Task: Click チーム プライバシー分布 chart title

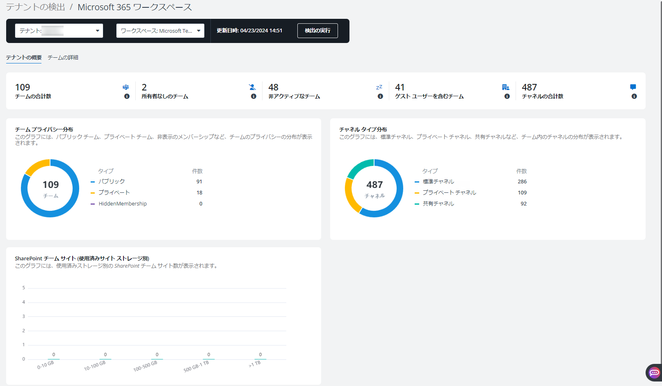Action: [44, 129]
